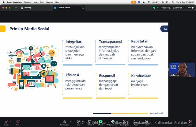
Task: Click the Khoiru video thumbnail
Action: pos(182,70)
